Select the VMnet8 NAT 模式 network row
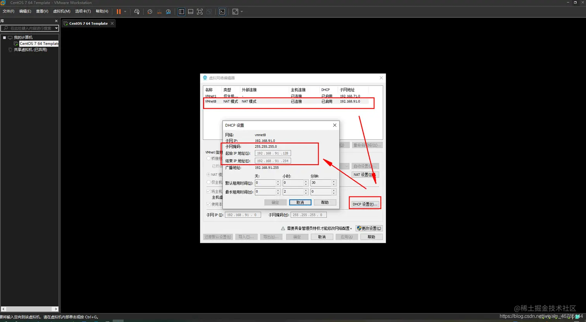The width and height of the screenshot is (586, 322). [x=286, y=101]
